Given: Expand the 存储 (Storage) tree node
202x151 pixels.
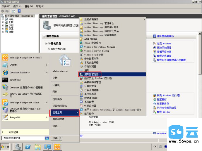Looking at the screenshot, I should pos(3,32).
